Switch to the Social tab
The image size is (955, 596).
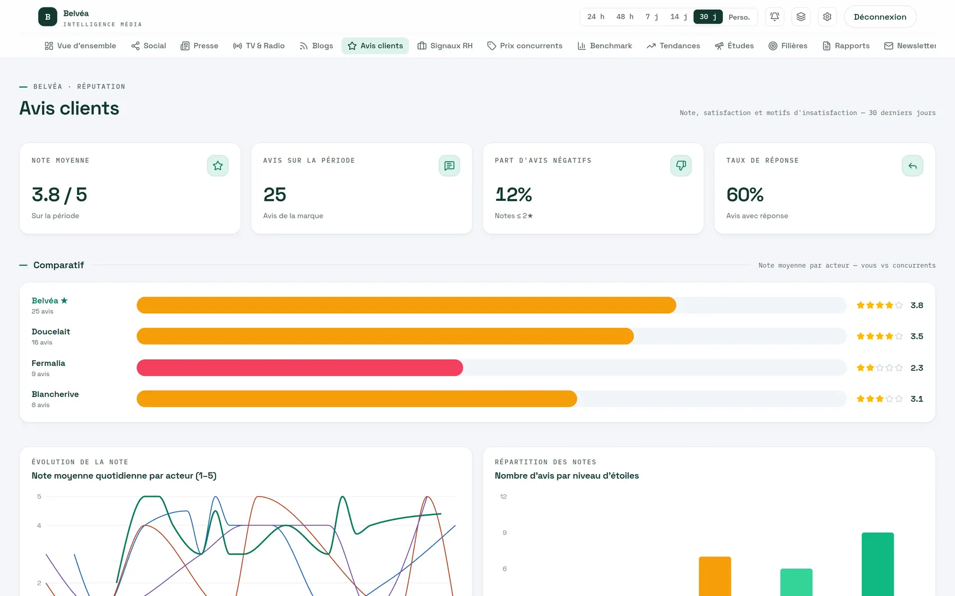point(149,46)
